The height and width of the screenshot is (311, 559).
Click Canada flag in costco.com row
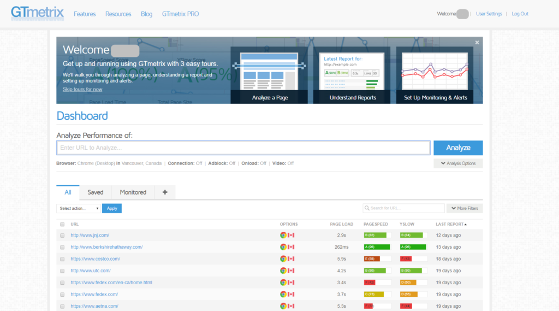tap(292, 259)
